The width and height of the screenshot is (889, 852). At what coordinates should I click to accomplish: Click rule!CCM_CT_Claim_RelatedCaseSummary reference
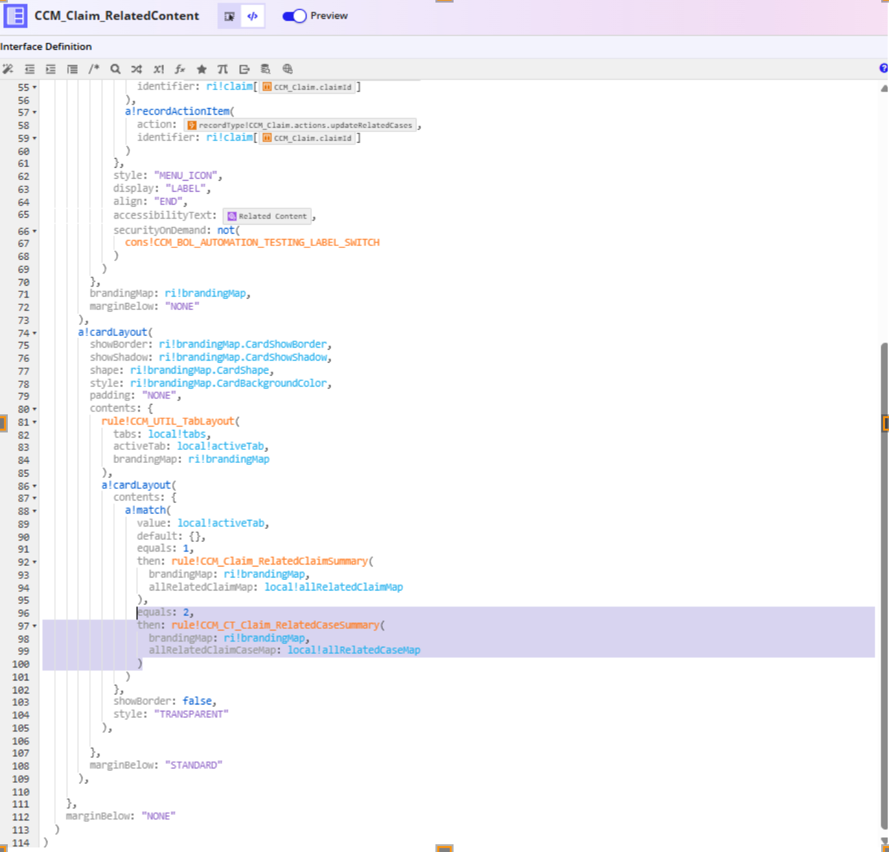click(x=275, y=625)
